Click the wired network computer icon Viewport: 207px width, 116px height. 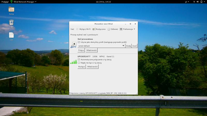(73, 45)
